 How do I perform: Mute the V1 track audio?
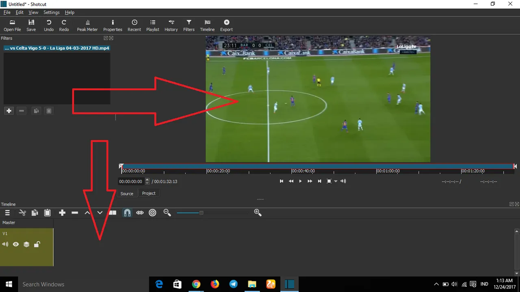tap(5, 244)
